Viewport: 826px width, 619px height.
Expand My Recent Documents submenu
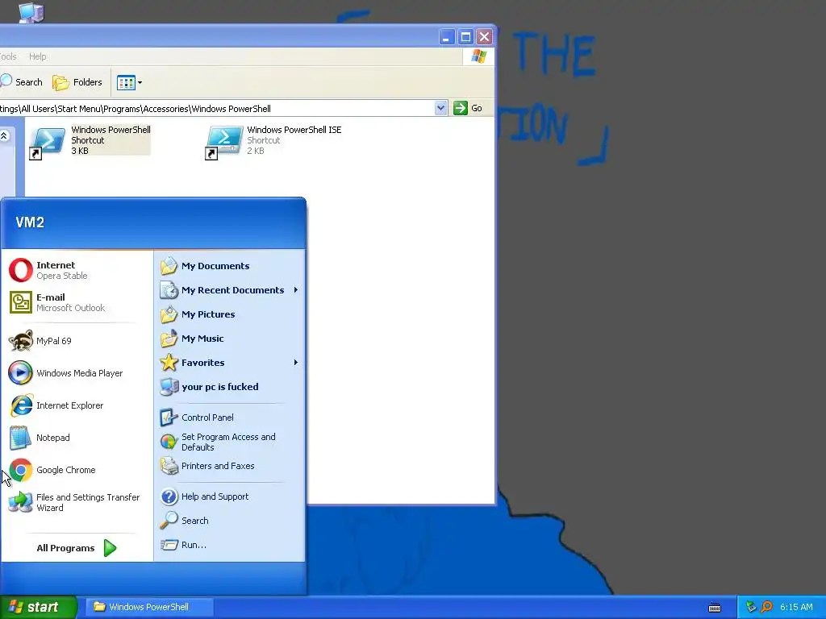pyautogui.click(x=230, y=290)
